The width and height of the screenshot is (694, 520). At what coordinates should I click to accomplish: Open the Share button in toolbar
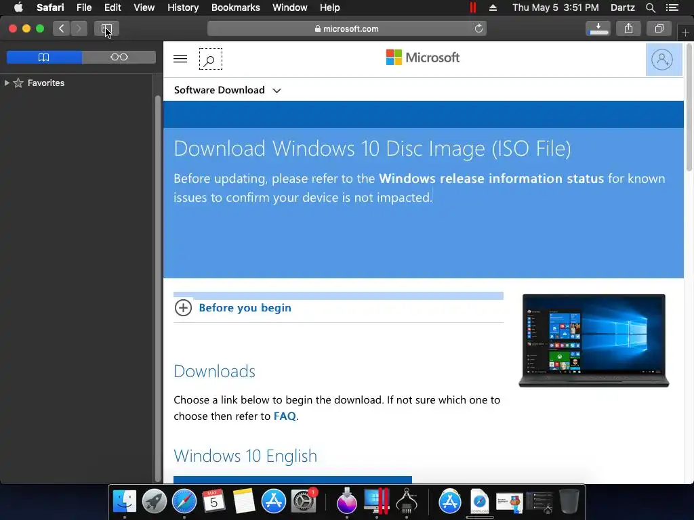tap(628, 28)
